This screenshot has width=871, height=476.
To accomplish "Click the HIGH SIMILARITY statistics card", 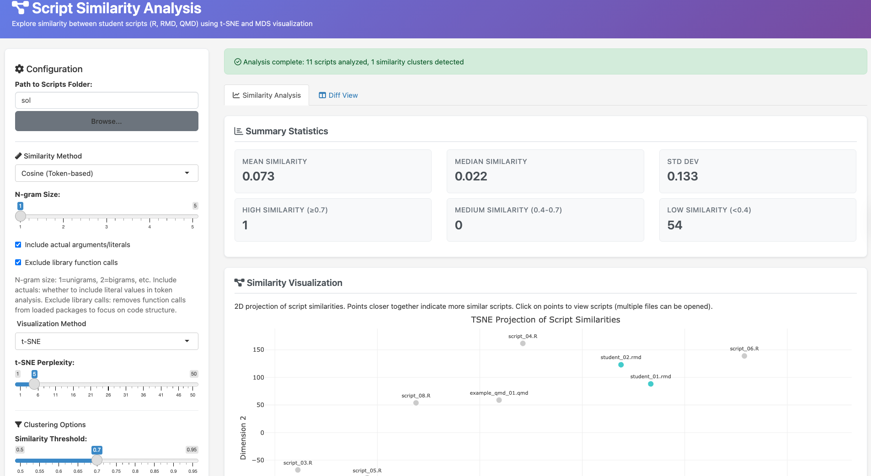I will pos(332,220).
